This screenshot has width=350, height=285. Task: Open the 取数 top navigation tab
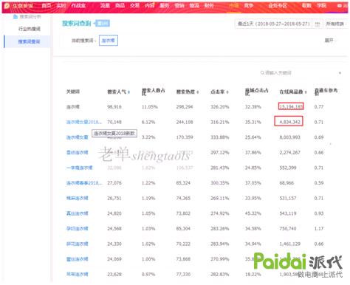[306, 5]
